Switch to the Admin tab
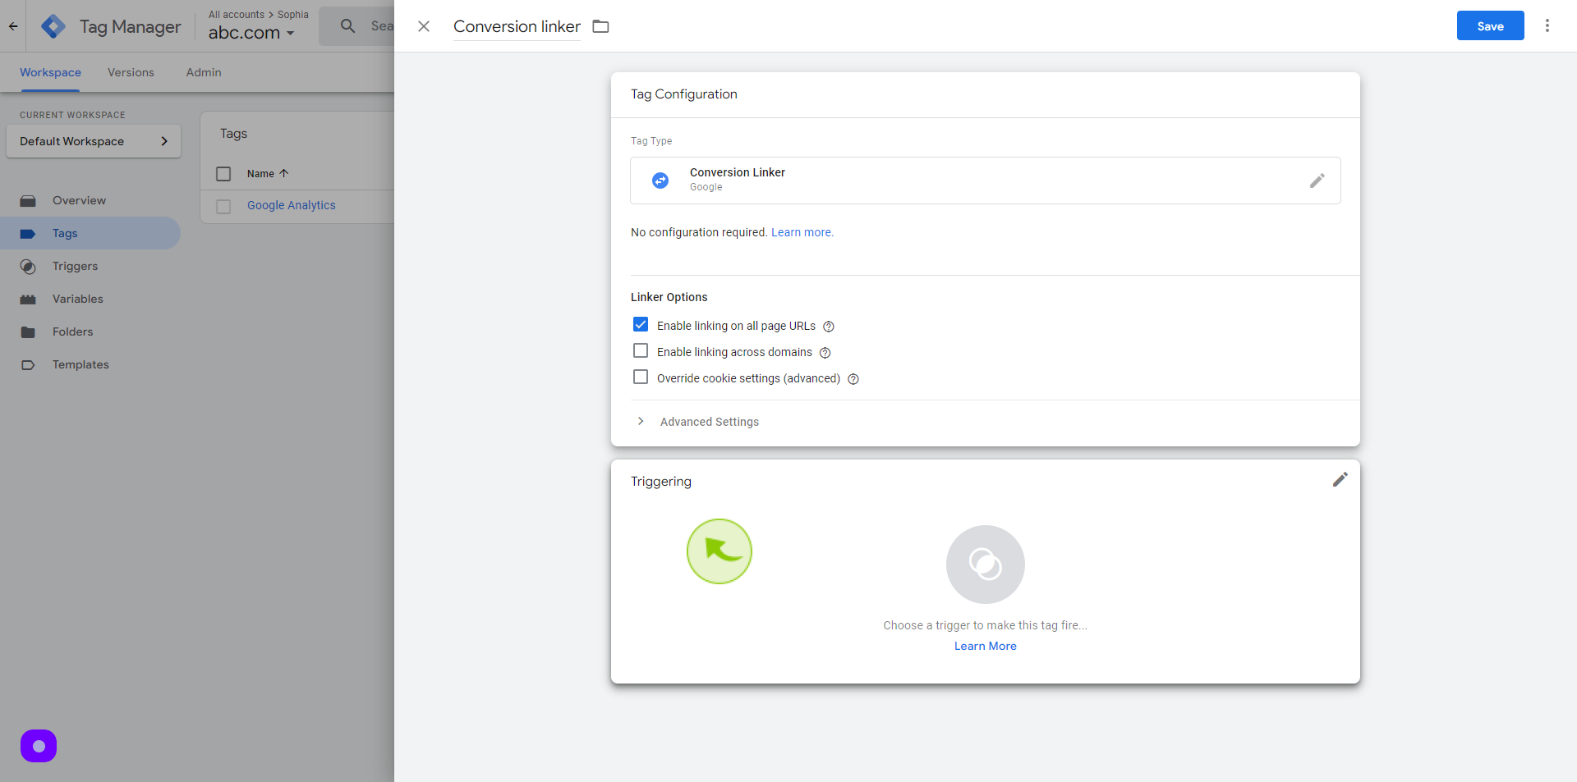 [204, 72]
